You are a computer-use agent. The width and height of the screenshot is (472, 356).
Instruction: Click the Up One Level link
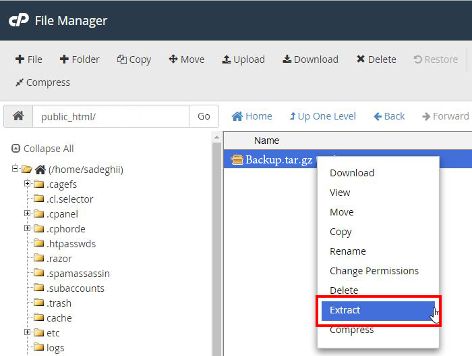click(x=323, y=116)
